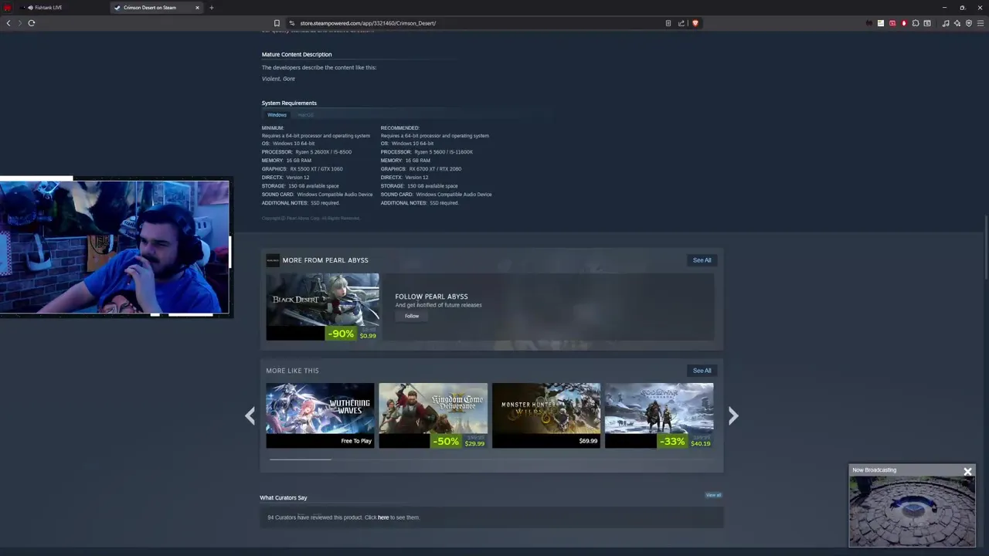Select the macOS system requirements tab
The image size is (989, 556).
pyautogui.click(x=306, y=115)
